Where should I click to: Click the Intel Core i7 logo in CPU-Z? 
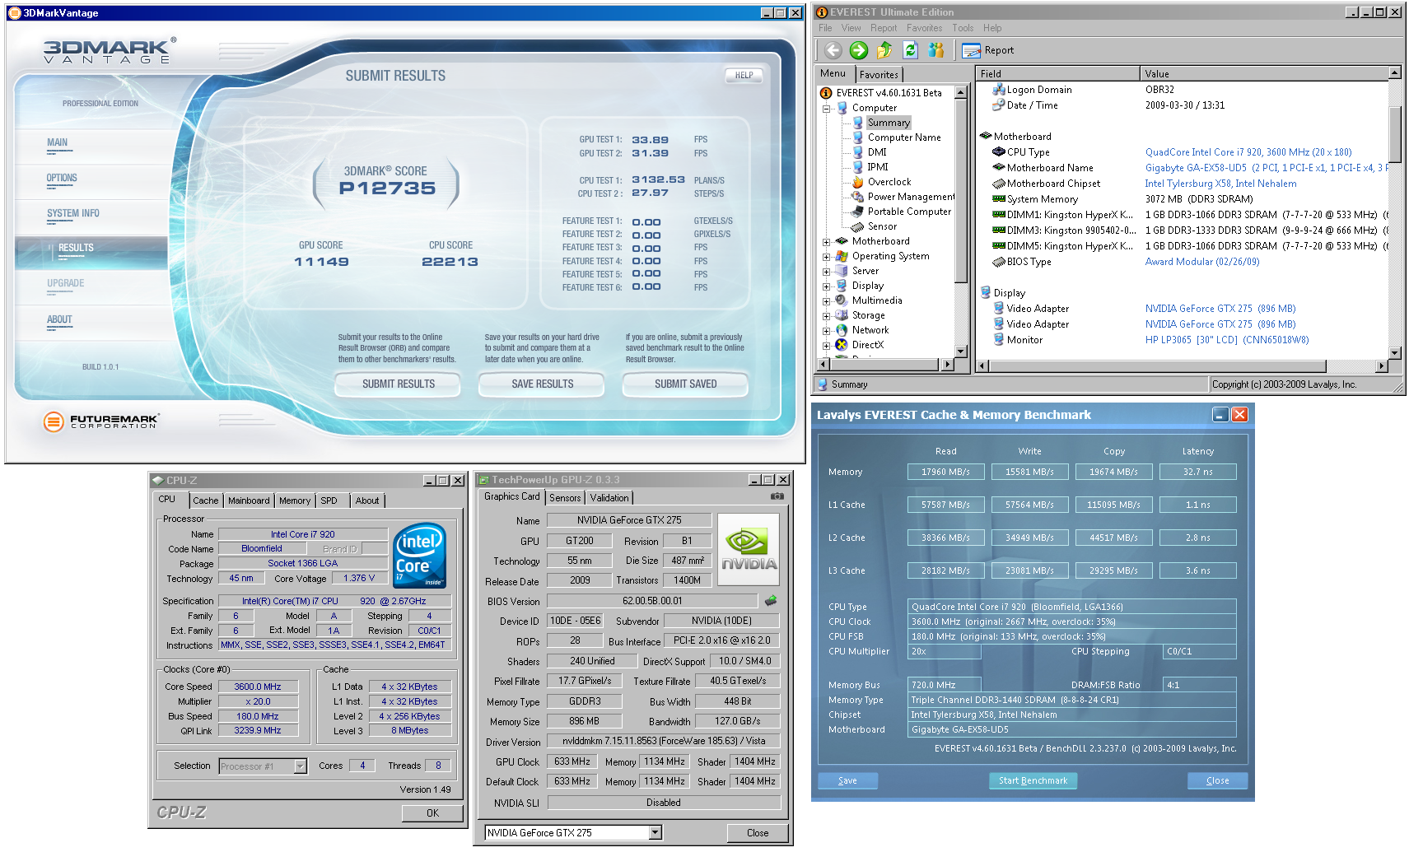click(420, 556)
